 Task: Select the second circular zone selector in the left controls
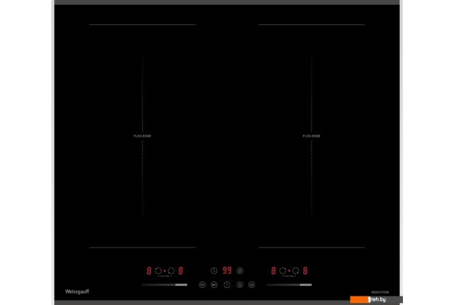[171, 270]
